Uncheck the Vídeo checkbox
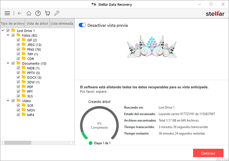229x161 pixels. click(x=13, y=101)
